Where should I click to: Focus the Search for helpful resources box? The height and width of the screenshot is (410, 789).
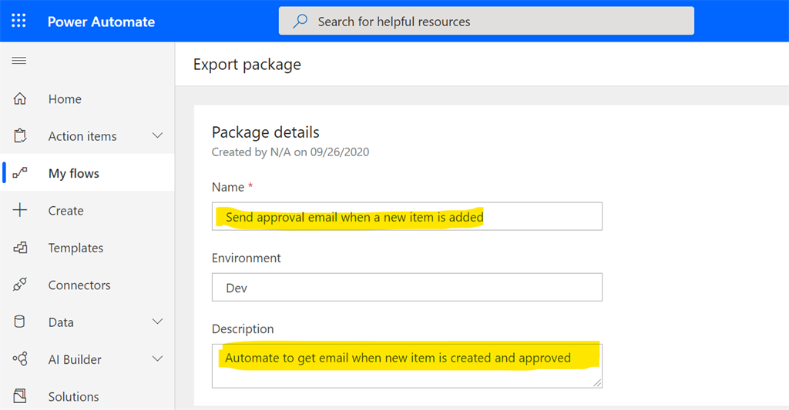pyautogui.click(x=486, y=21)
